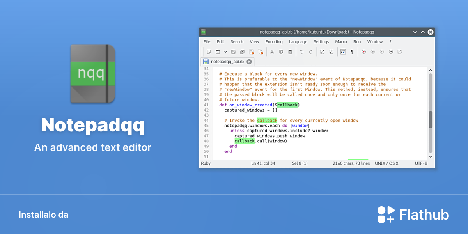Close the notepadqq_api.rb tab
This screenshot has width=468, height=234.
pyautogui.click(x=249, y=62)
